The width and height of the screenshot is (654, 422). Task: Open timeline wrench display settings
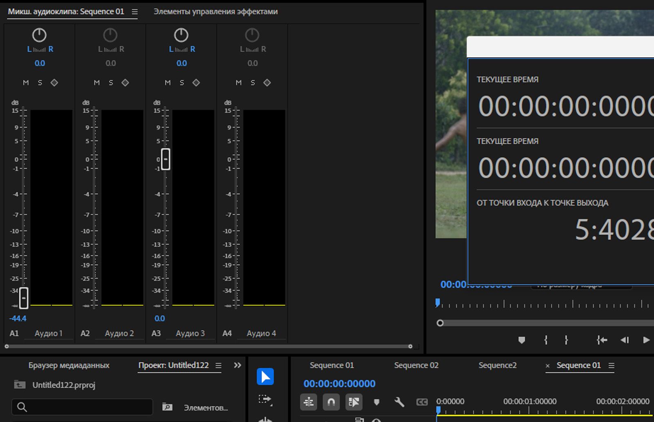(399, 402)
